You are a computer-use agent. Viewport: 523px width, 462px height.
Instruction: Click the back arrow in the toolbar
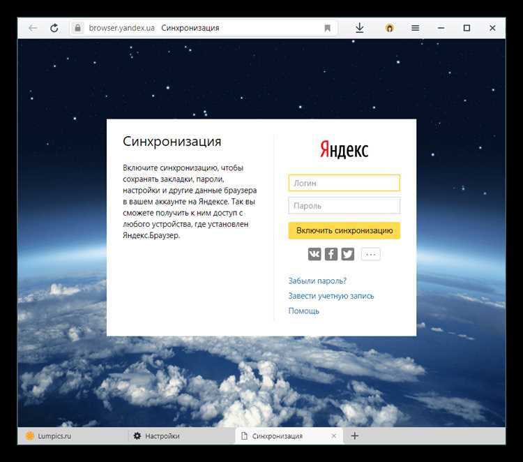point(33,28)
